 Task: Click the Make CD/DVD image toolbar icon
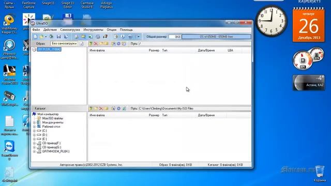(77, 37)
